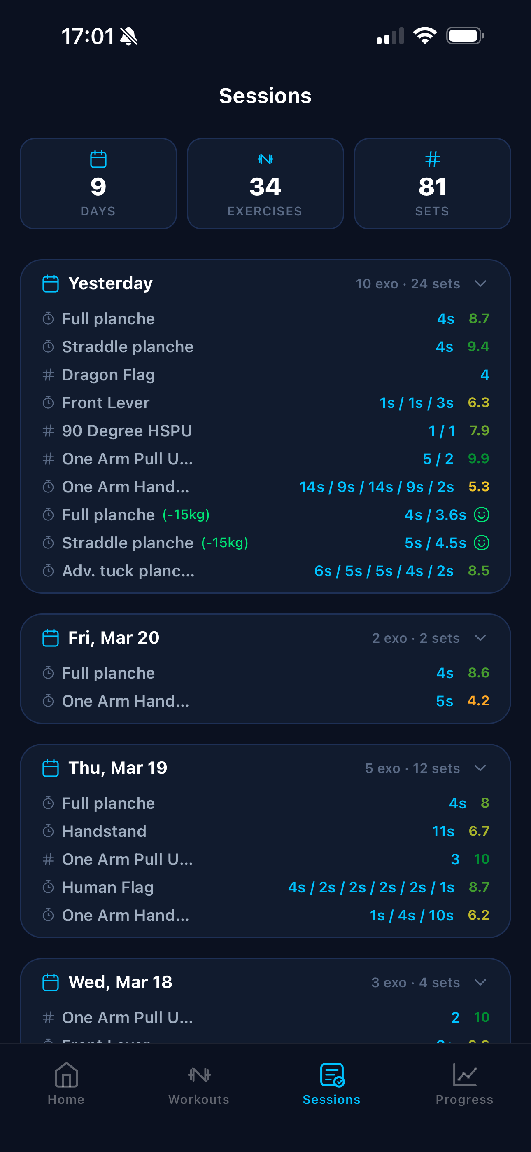This screenshot has height=1152, width=531.
Task: Tap the timer icon beside Human Flag
Action: pyautogui.click(x=48, y=887)
